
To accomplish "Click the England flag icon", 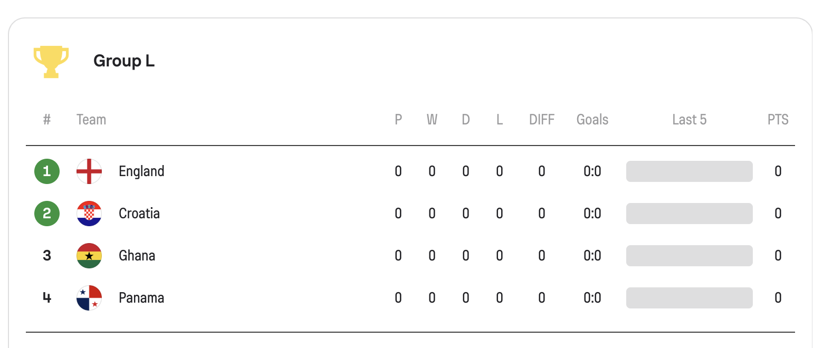I will pos(89,171).
